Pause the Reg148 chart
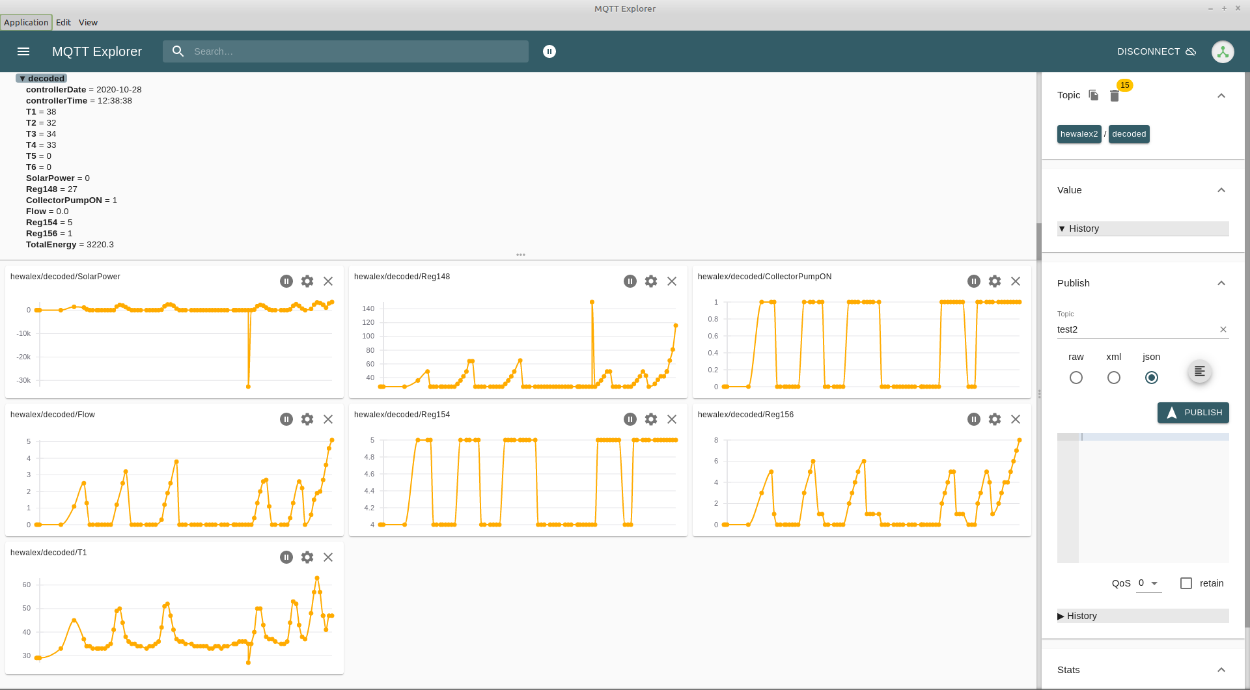The height and width of the screenshot is (690, 1250). (x=630, y=281)
